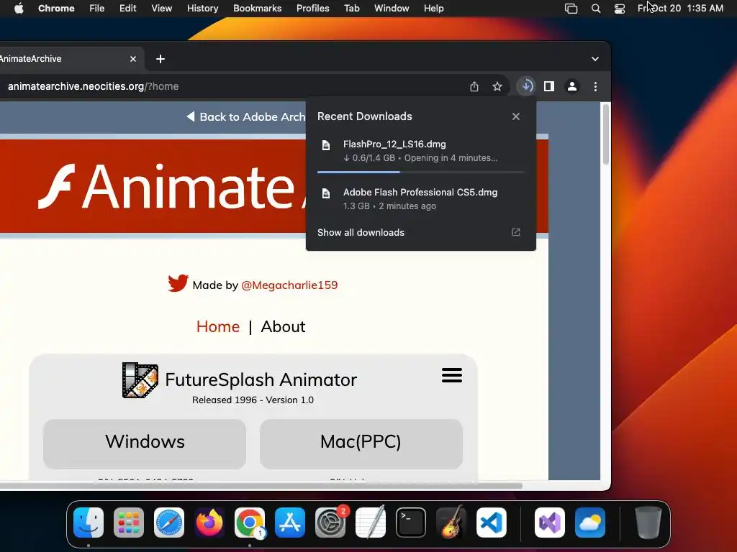Open the Weather app from dock
This screenshot has width=737, height=552.
590,523
